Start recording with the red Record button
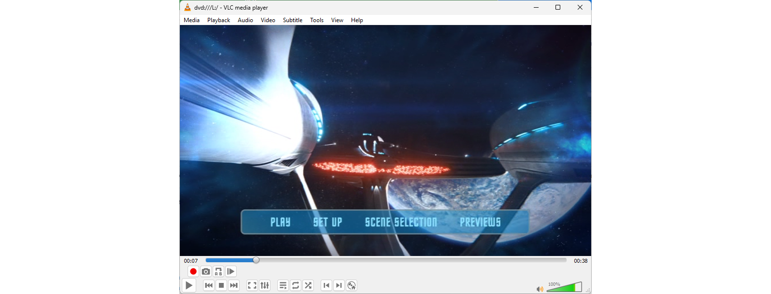 [x=193, y=271]
